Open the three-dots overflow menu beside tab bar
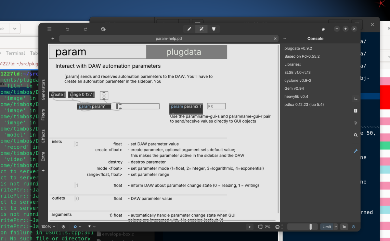Screen dimensions: 390x241 285,39
